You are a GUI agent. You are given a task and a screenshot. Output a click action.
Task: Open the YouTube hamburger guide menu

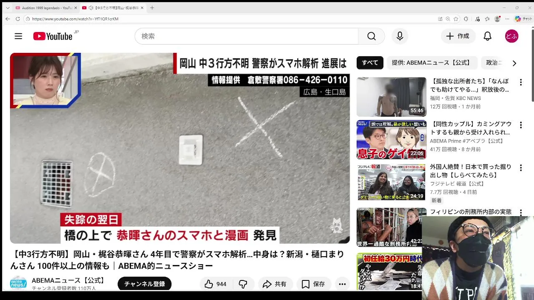18,36
